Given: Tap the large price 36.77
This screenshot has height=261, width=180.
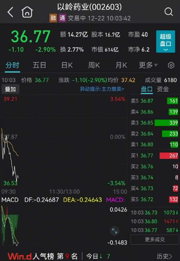Looking at the screenshot, I should click(x=30, y=36).
